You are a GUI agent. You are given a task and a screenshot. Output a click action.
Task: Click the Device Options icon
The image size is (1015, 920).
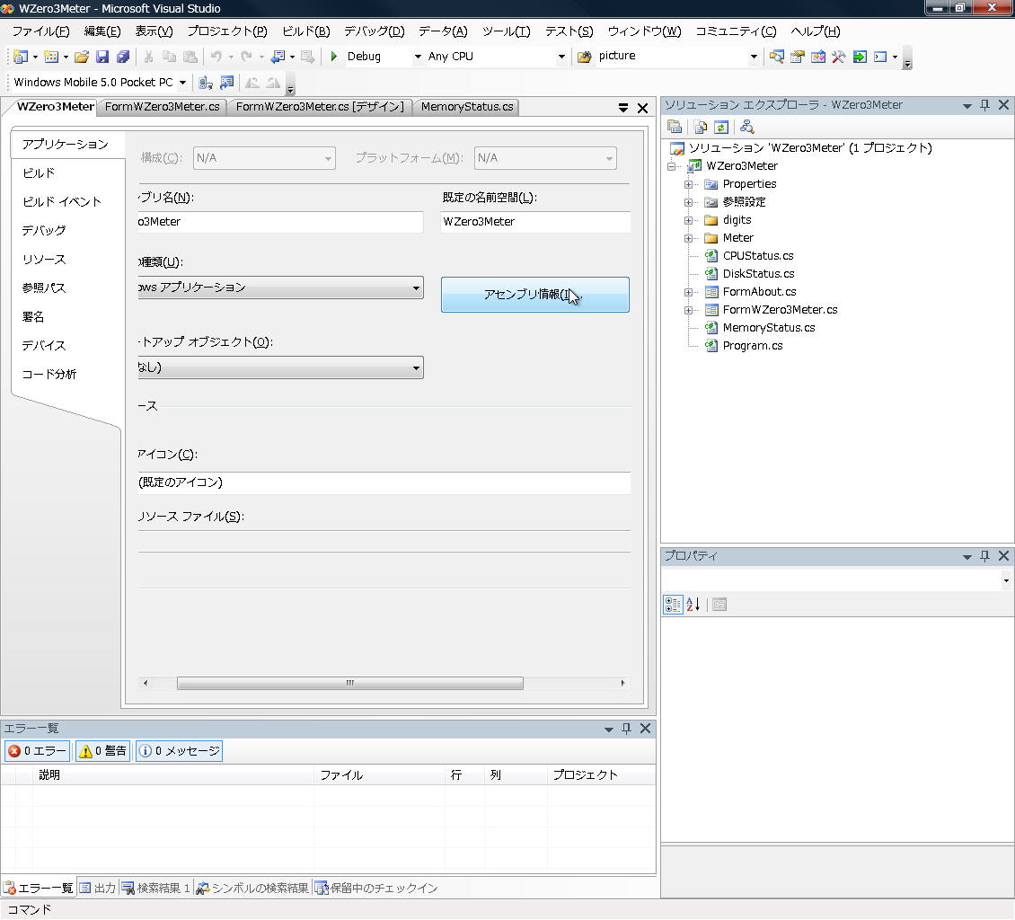[x=226, y=83]
